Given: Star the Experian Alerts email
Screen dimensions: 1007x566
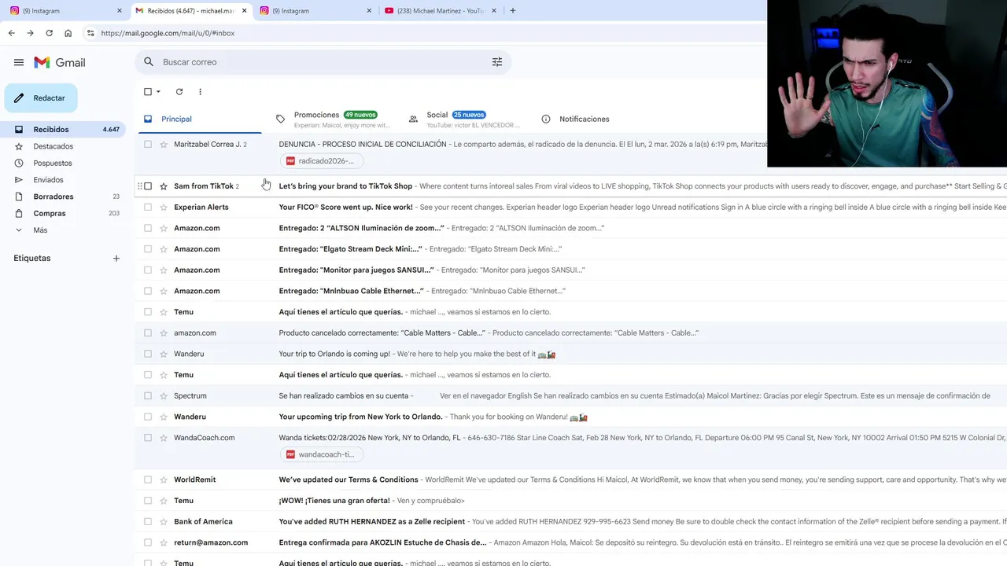Looking at the screenshot, I should click(x=164, y=208).
